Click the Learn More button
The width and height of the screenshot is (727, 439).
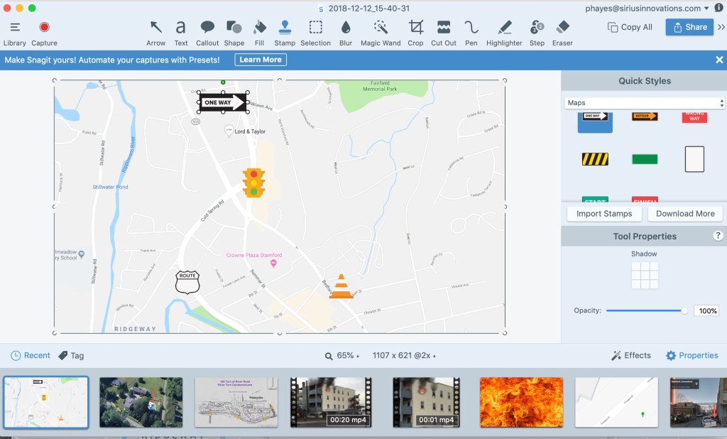point(261,60)
